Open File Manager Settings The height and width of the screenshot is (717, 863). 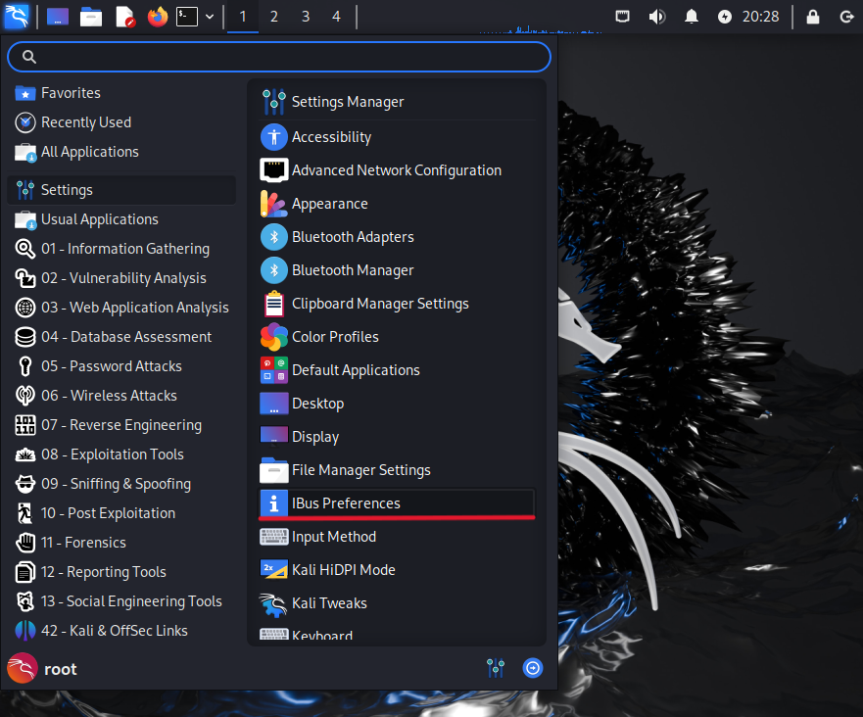[397, 470]
